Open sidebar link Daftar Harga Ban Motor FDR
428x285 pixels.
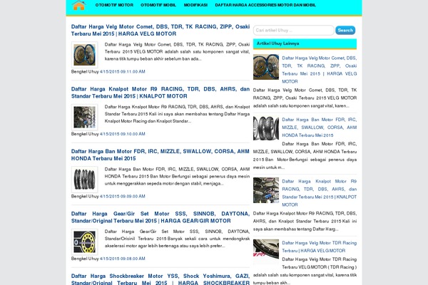coord(319,128)
